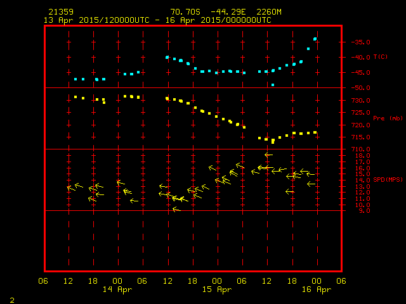406x304 pixels.
Task: Click the station ID 21359 text
Action: tap(61, 12)
